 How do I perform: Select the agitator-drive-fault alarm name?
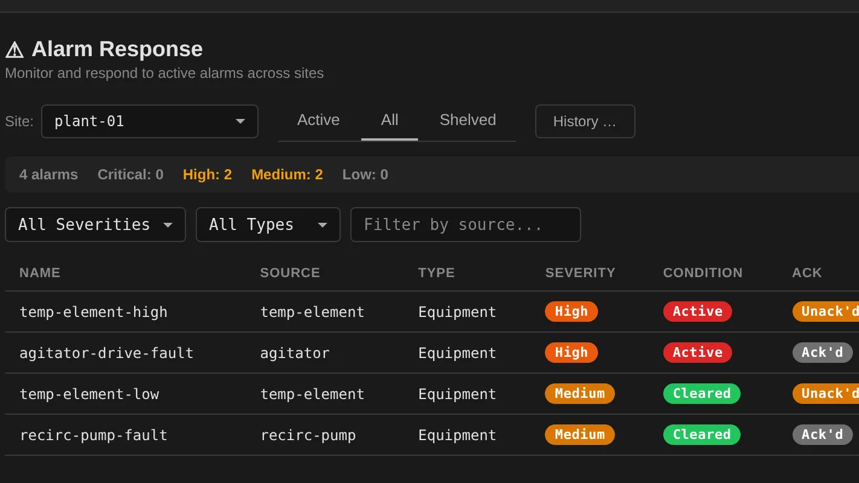[x=106, y=353]
